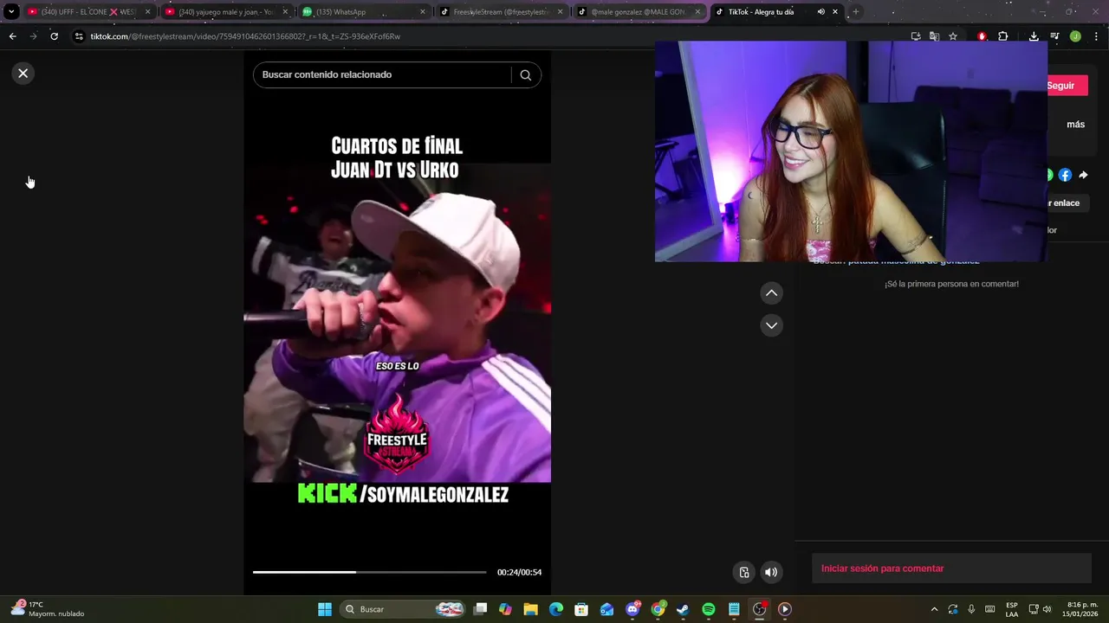
Task: Open the weather widget 17°C
Action: click(48, 609)
